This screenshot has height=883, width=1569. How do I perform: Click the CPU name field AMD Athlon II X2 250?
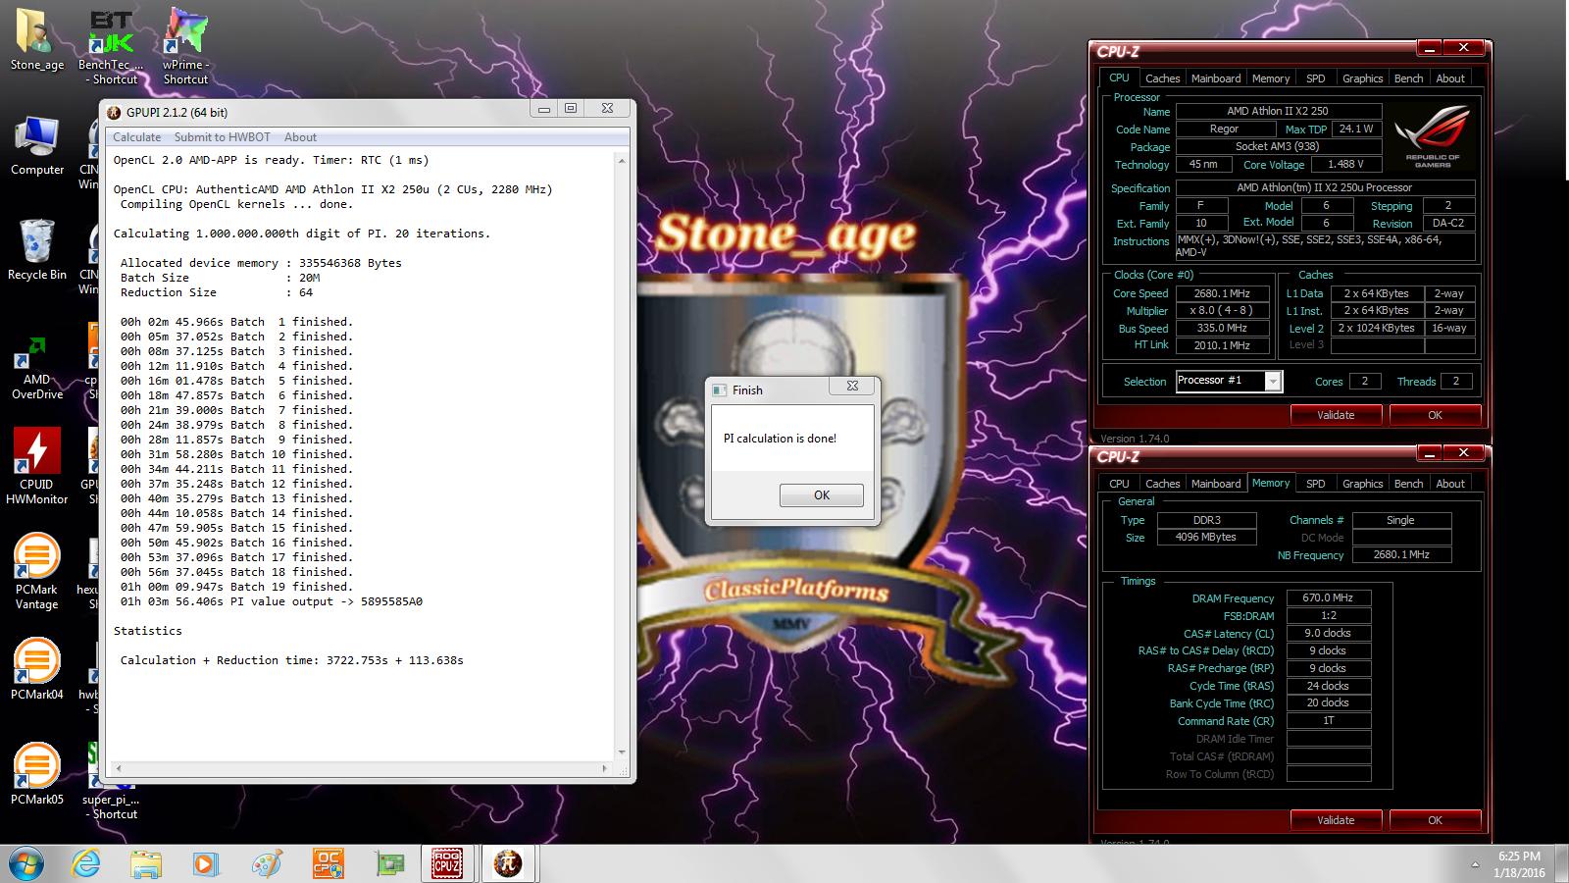pyautogui.click(x=1278, y=112)
